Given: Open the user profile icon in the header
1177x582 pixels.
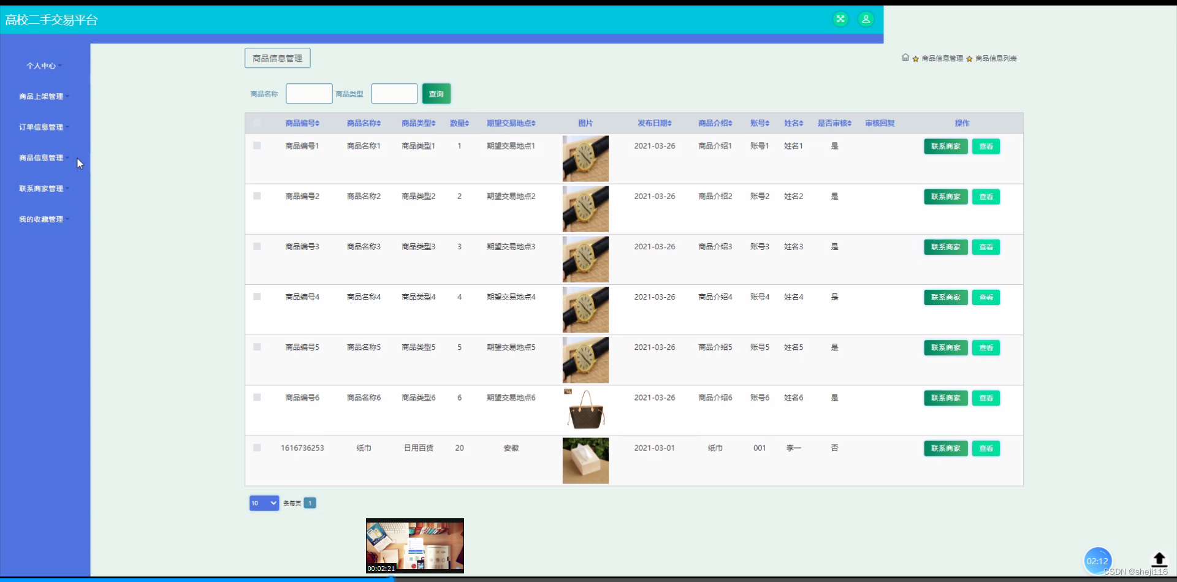Looking at the screenshot, I should pos(866,19).
